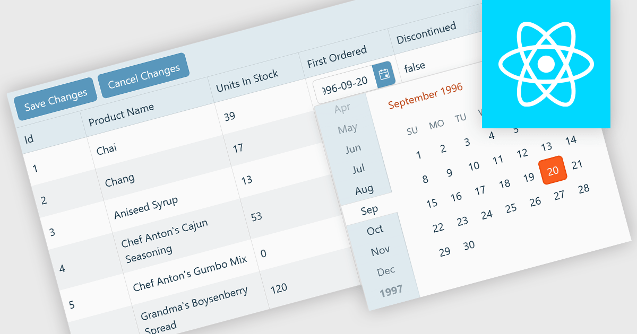
Task: Click the Discontinued false cell
Action: coord(415,67)
